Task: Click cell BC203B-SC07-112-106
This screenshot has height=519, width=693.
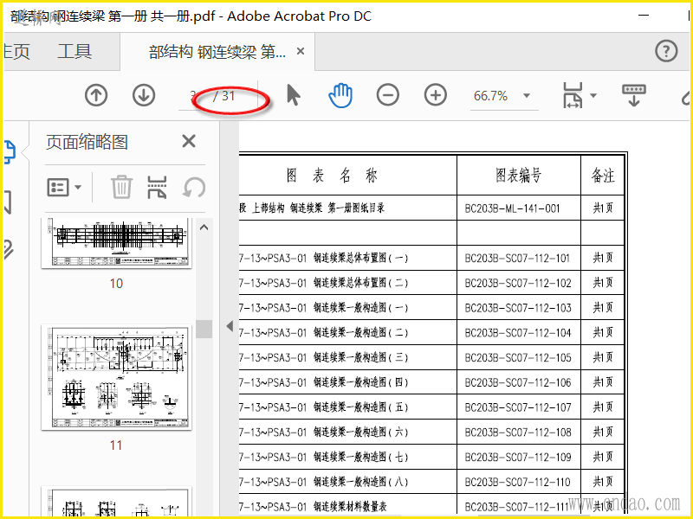Action: pyautogui.click(x=518, y=382)
